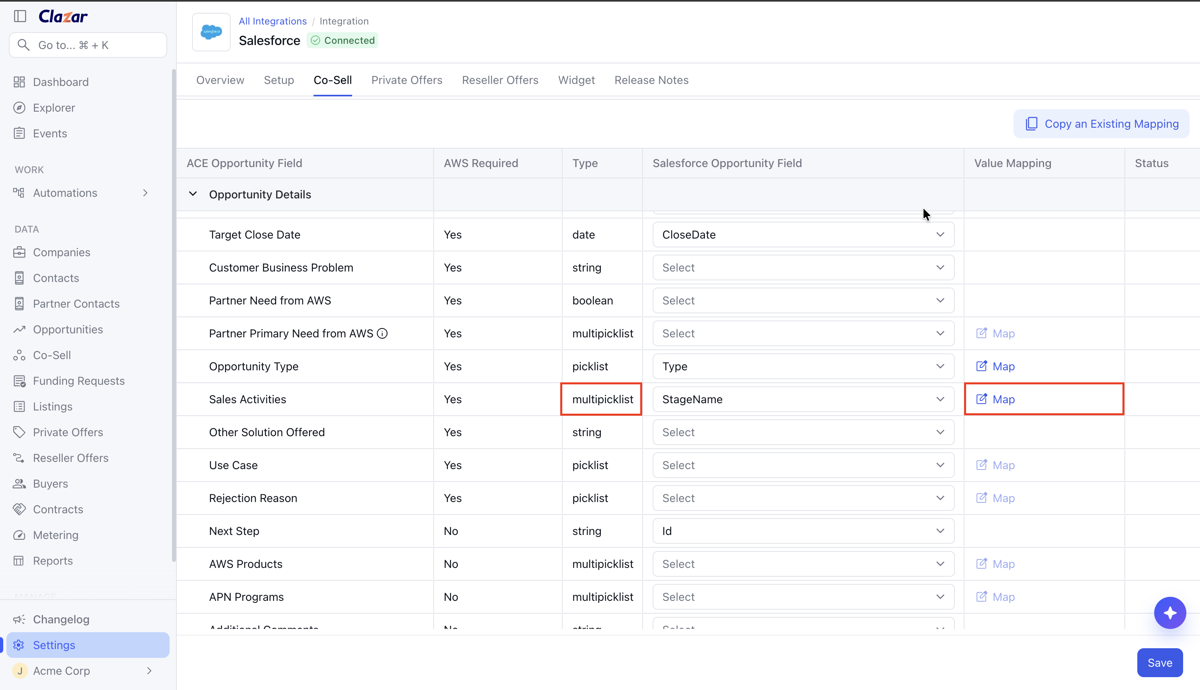Click the info icon beside Partner Primary Need
This screenshot has width=1200, height=690.
(x=382, y=334)
